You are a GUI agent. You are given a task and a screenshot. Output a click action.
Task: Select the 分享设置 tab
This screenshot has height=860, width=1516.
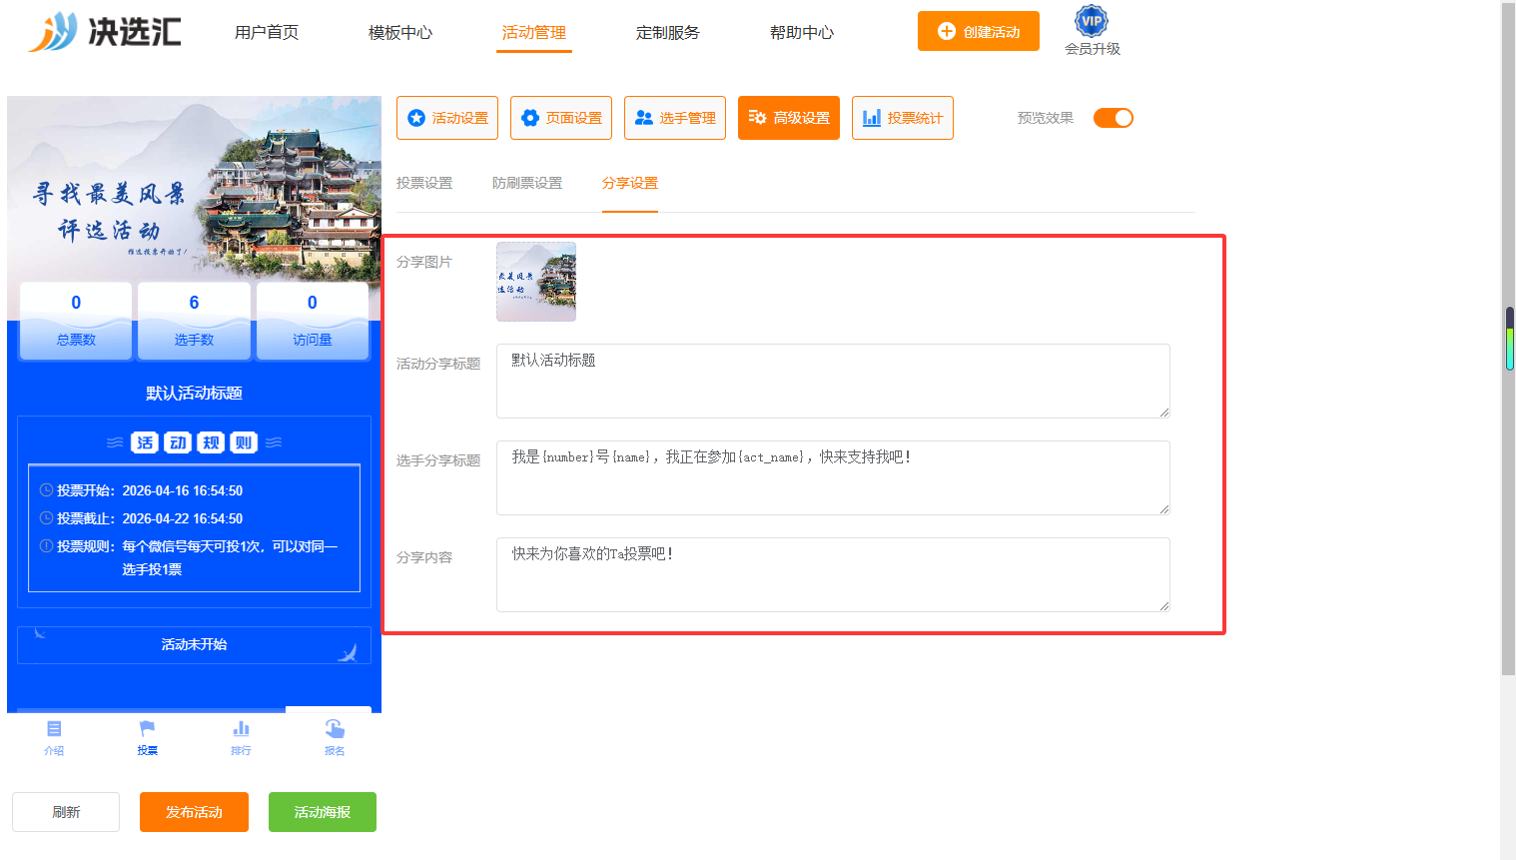click(x=630, y=183)
